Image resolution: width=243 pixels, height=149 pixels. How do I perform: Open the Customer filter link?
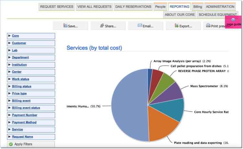pos(19,43)
